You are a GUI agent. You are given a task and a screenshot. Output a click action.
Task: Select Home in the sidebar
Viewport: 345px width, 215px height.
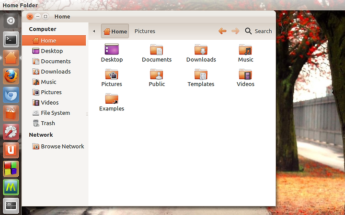pos(54,41)
